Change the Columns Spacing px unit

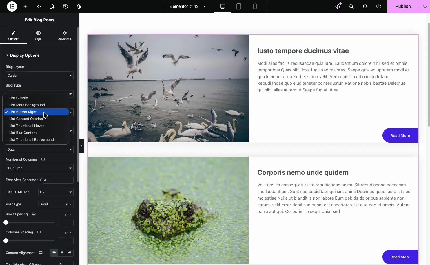68,233
